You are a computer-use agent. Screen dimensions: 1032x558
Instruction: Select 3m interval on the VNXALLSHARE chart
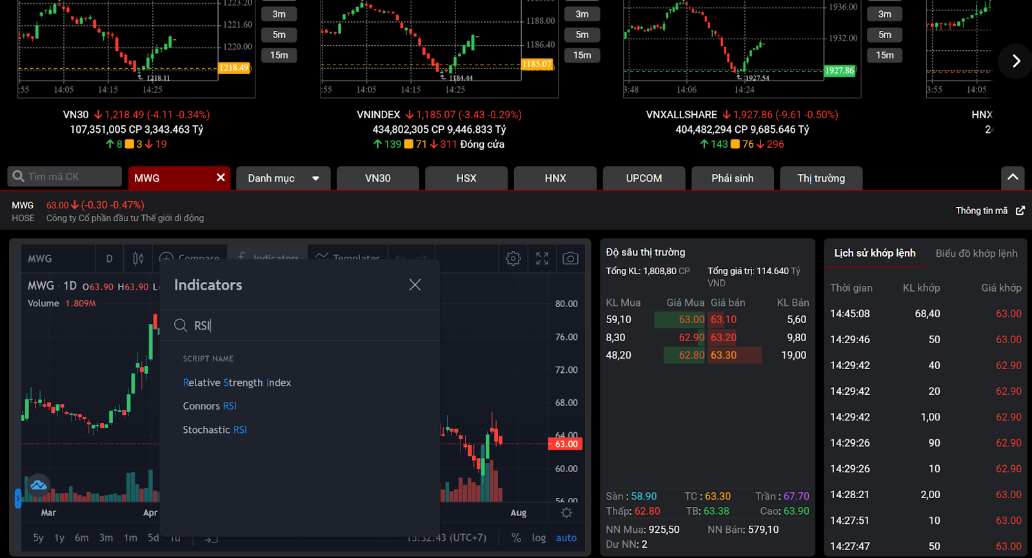click(x=884, y=14)
